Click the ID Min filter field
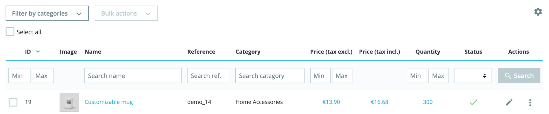The image size is (549, 114). [x=19, y=75]
